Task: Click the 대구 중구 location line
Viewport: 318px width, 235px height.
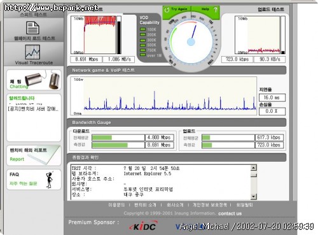Action: [x=134, y=194]
